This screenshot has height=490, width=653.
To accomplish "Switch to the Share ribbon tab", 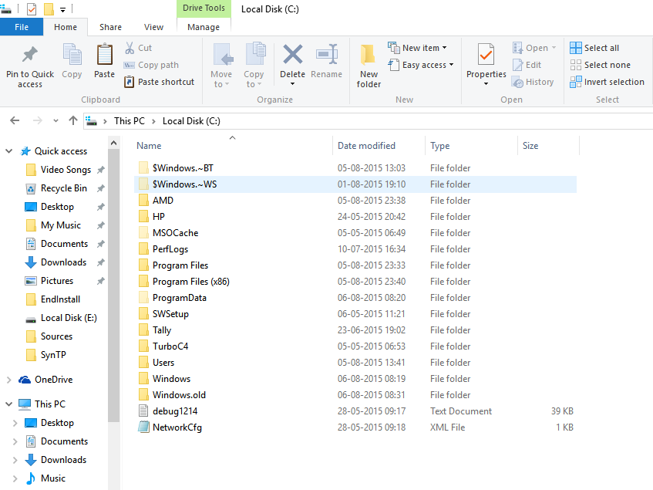I will pyautogui.click(x=110, y=27).
